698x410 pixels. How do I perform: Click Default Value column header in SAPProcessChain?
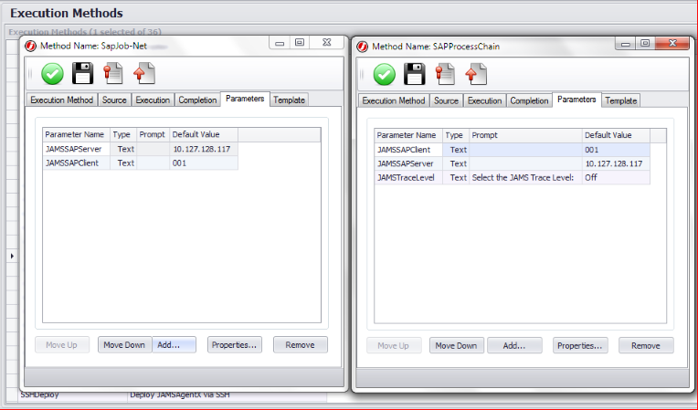[x=616, y=135]
